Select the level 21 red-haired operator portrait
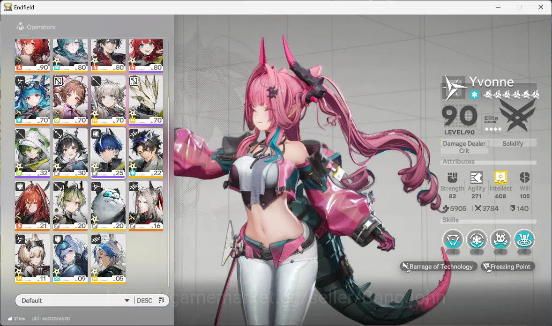 (x=32, y=206)
